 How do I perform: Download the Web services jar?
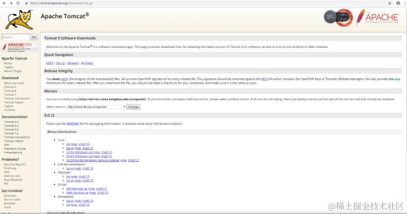point(77,193)
